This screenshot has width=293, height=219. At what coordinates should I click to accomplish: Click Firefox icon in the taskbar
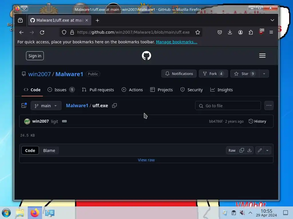tap(35, 213)
